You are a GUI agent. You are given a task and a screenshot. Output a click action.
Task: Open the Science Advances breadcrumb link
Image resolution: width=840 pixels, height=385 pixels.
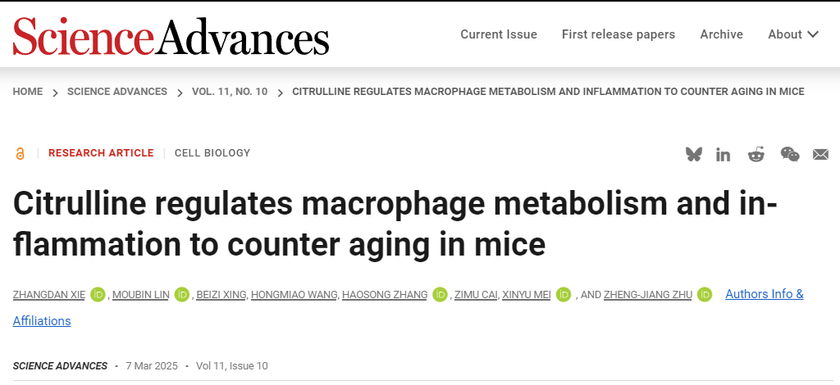[x=117, y=92]
